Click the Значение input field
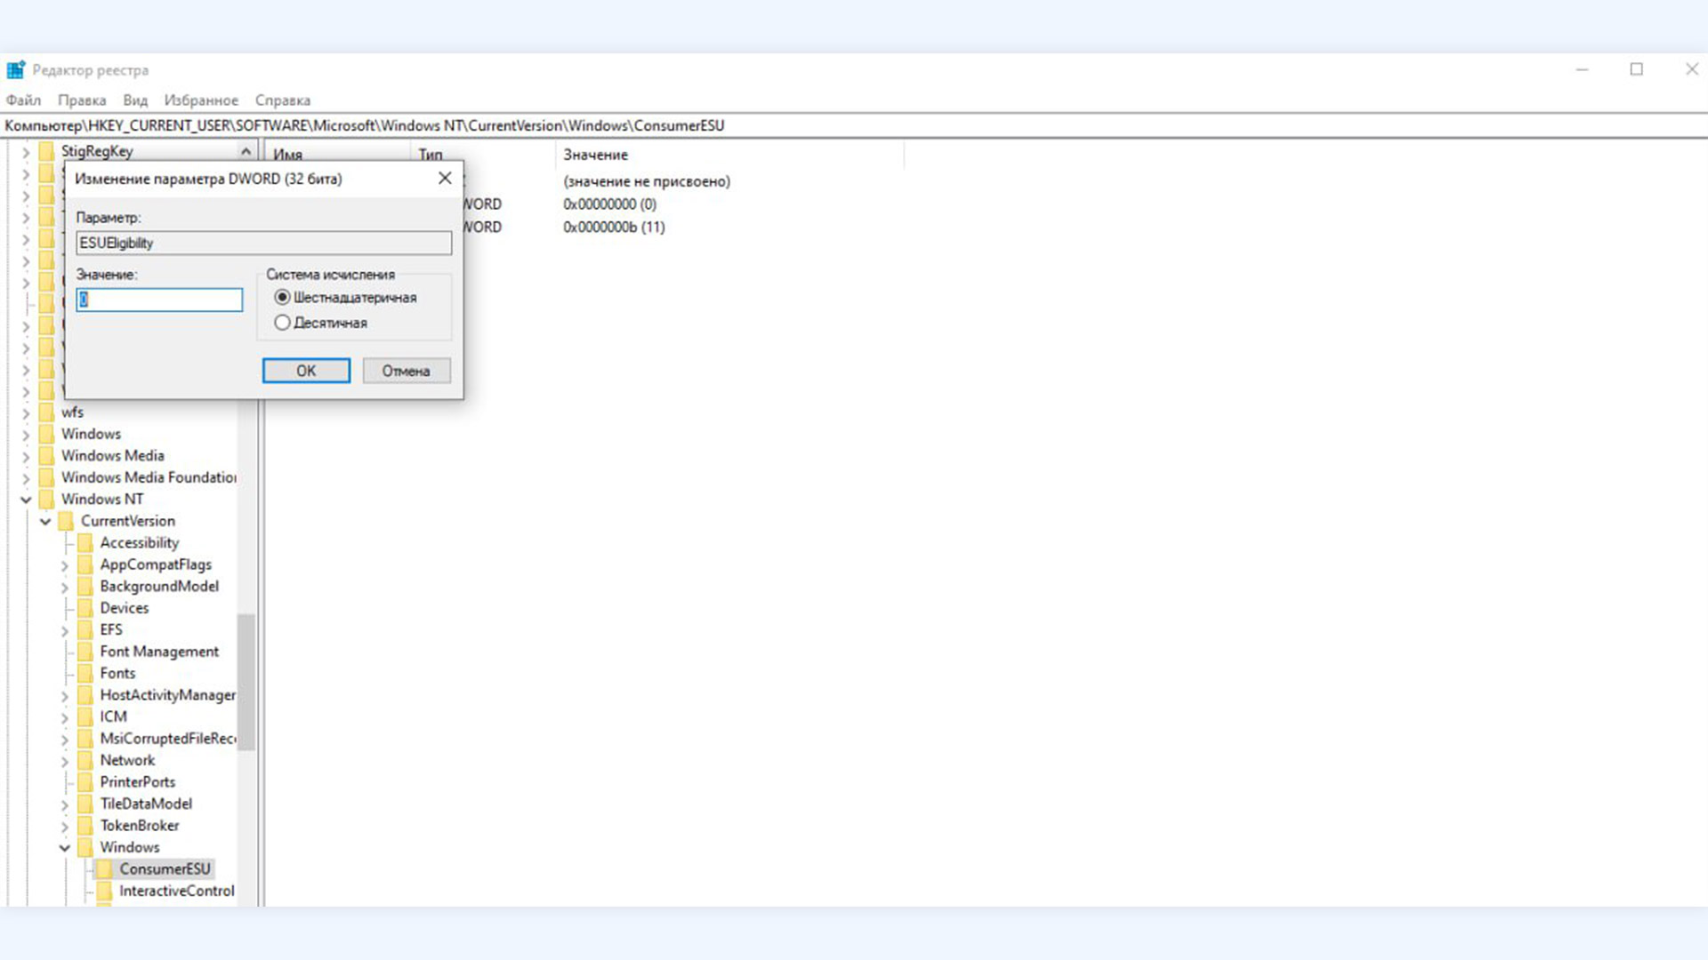Screen dimensions: 1708x960 point(160,300)
